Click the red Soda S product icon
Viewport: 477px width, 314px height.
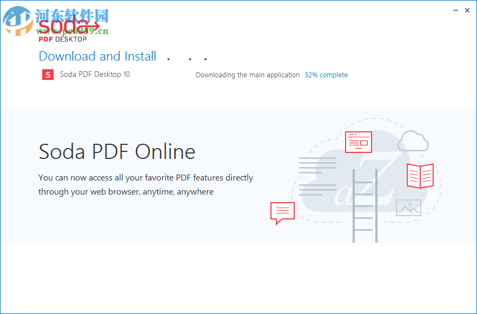tap(48, 75)
